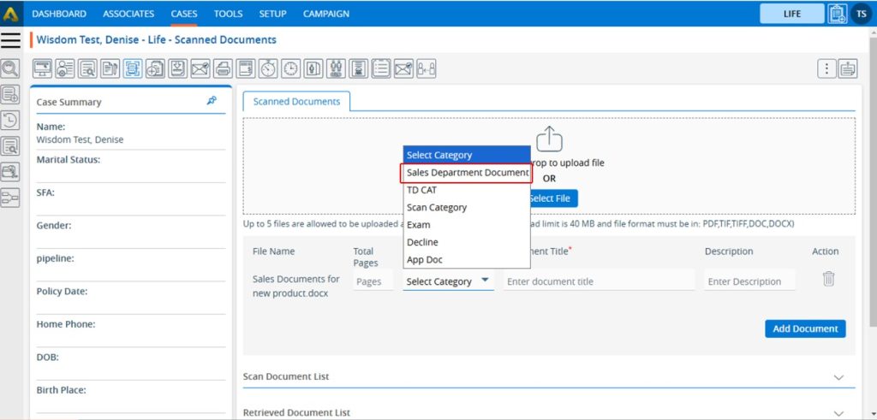The image size is (877, 420).
Task: Select the Exam category option
Action: point(419,225)
